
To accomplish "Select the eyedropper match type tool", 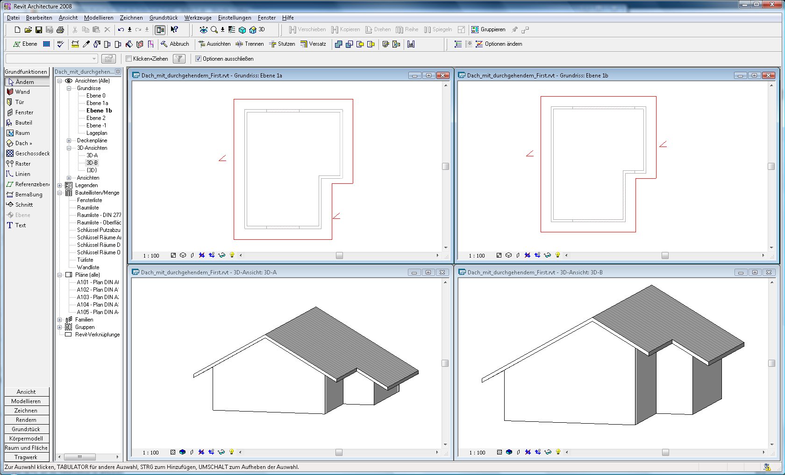I will [86, 44].
